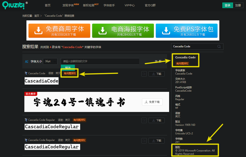Viewport: 246px width, 157px height.
Task: Select the VIP中心 navigation item
Action: click(130, 5)
